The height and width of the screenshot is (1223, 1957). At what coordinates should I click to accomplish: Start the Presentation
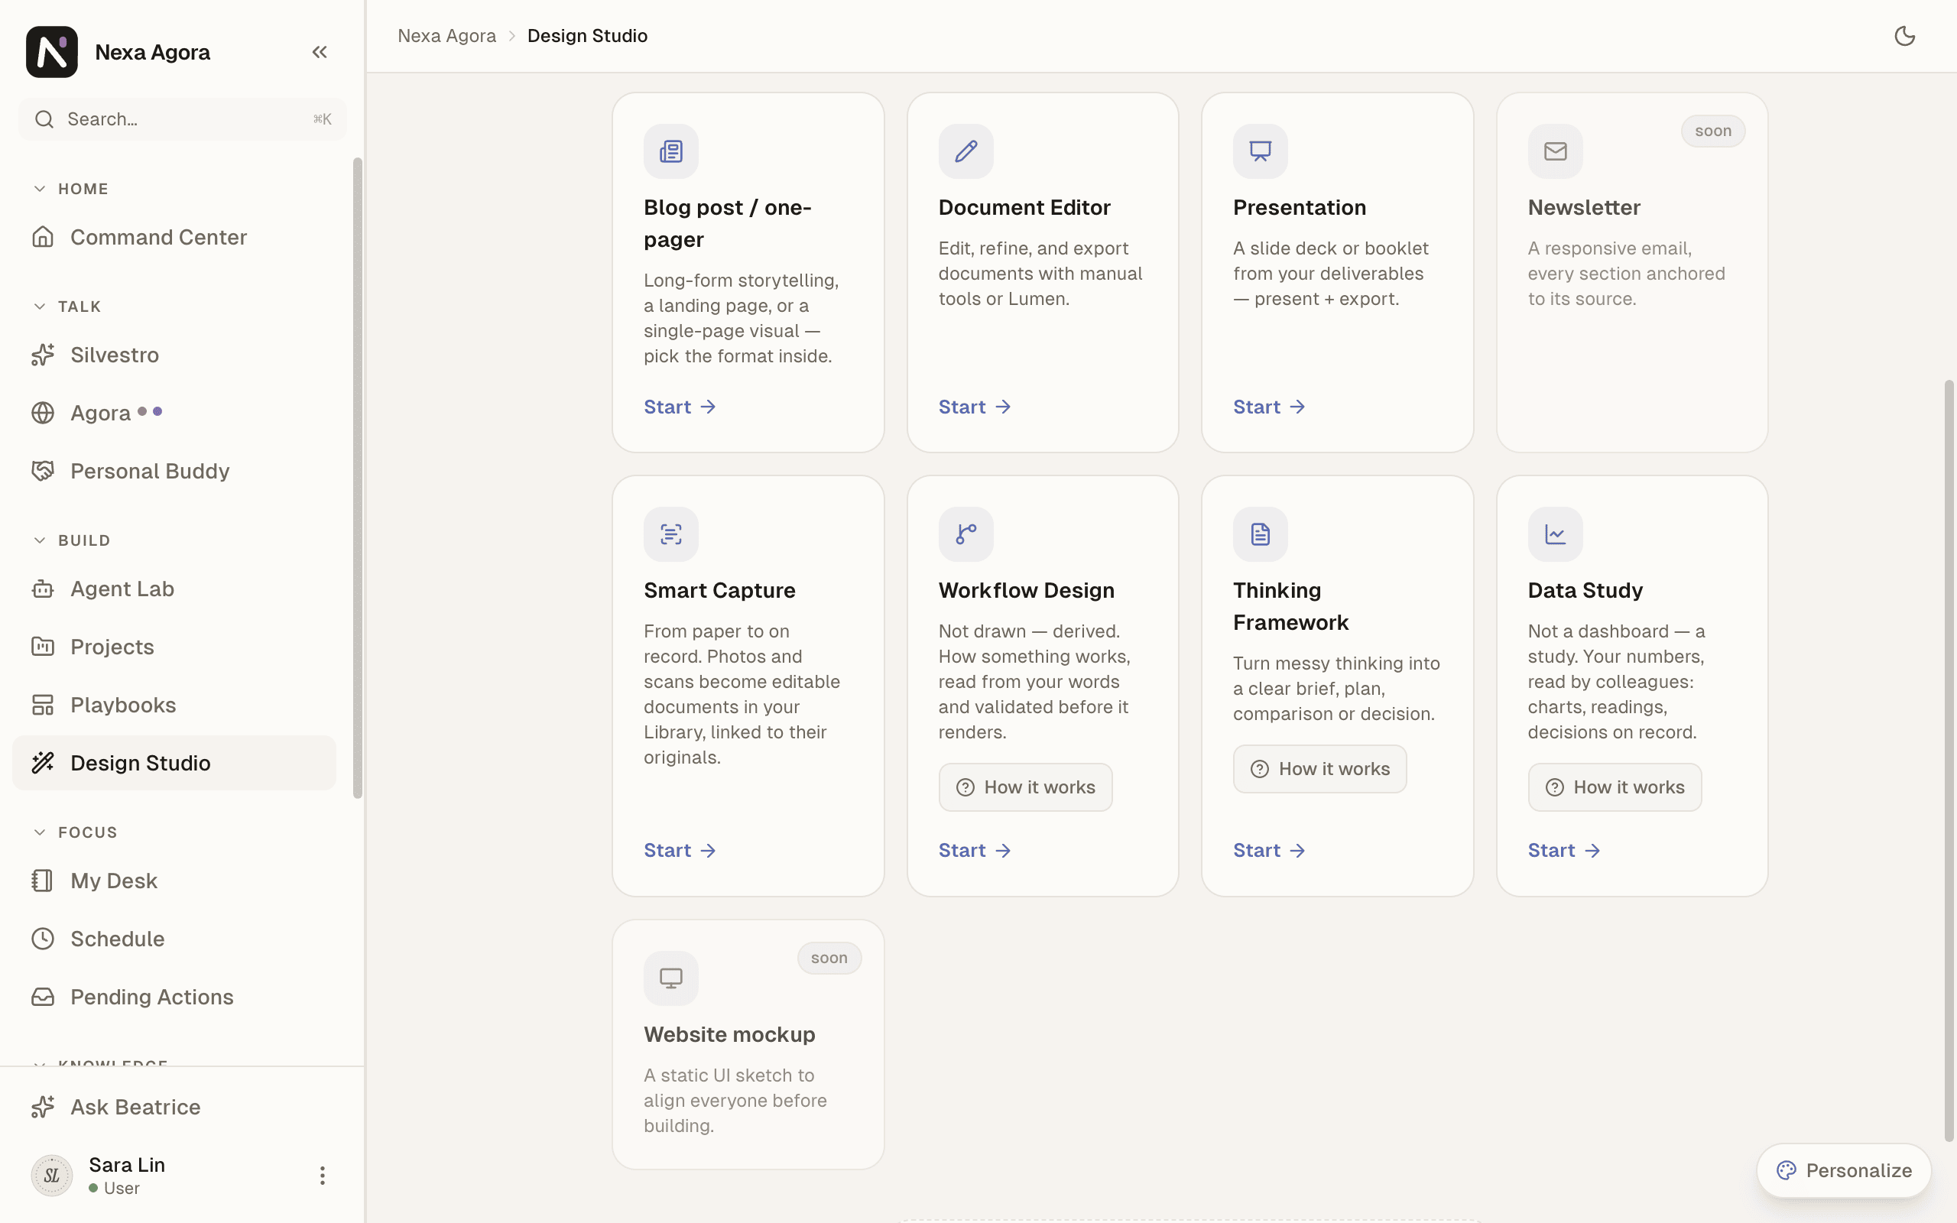tap(1269, 407)
